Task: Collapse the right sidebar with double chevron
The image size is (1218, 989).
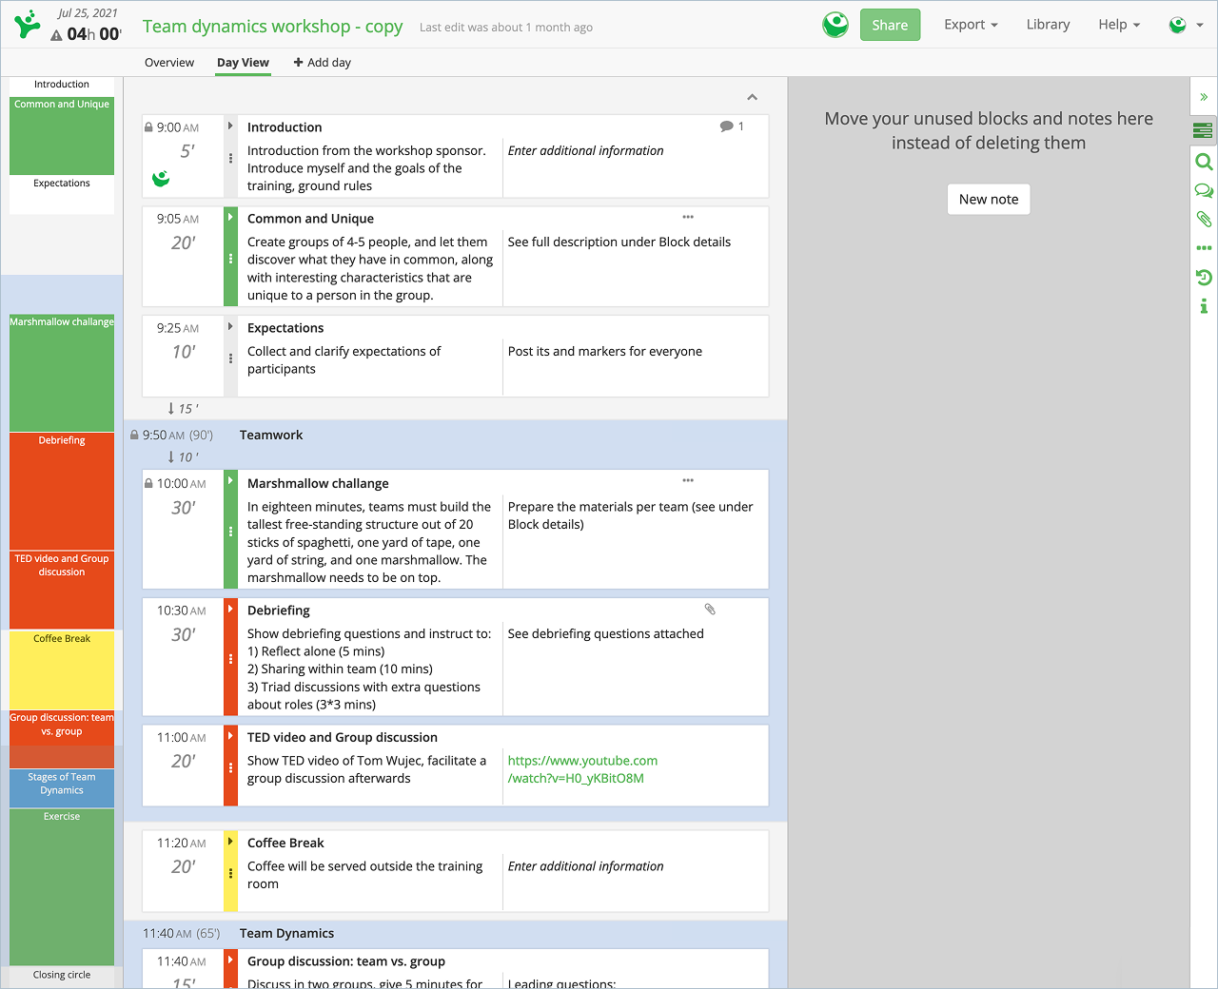Action: [1204, 97]
